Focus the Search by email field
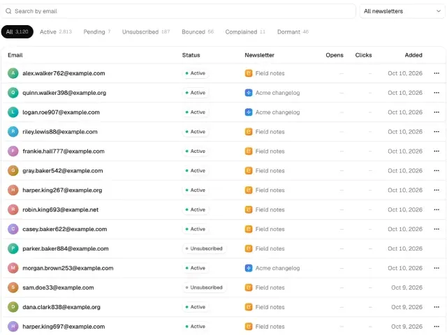This screenshot has width=447, height=335. 178,11
